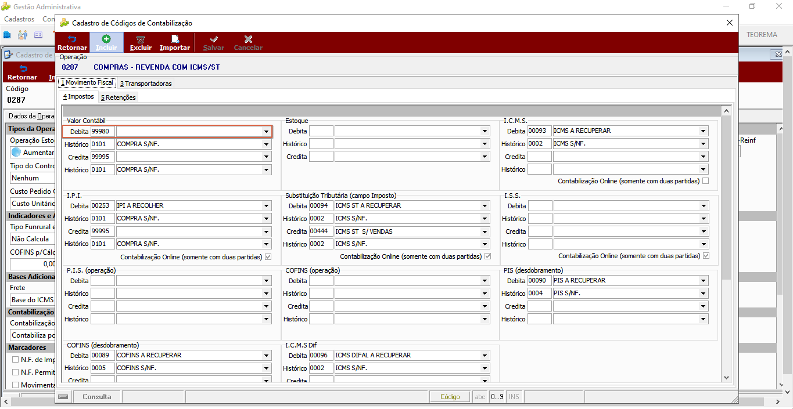The image size is (793, 409).
Task: Click the Excluir toolbar icon
Action: 141,39
